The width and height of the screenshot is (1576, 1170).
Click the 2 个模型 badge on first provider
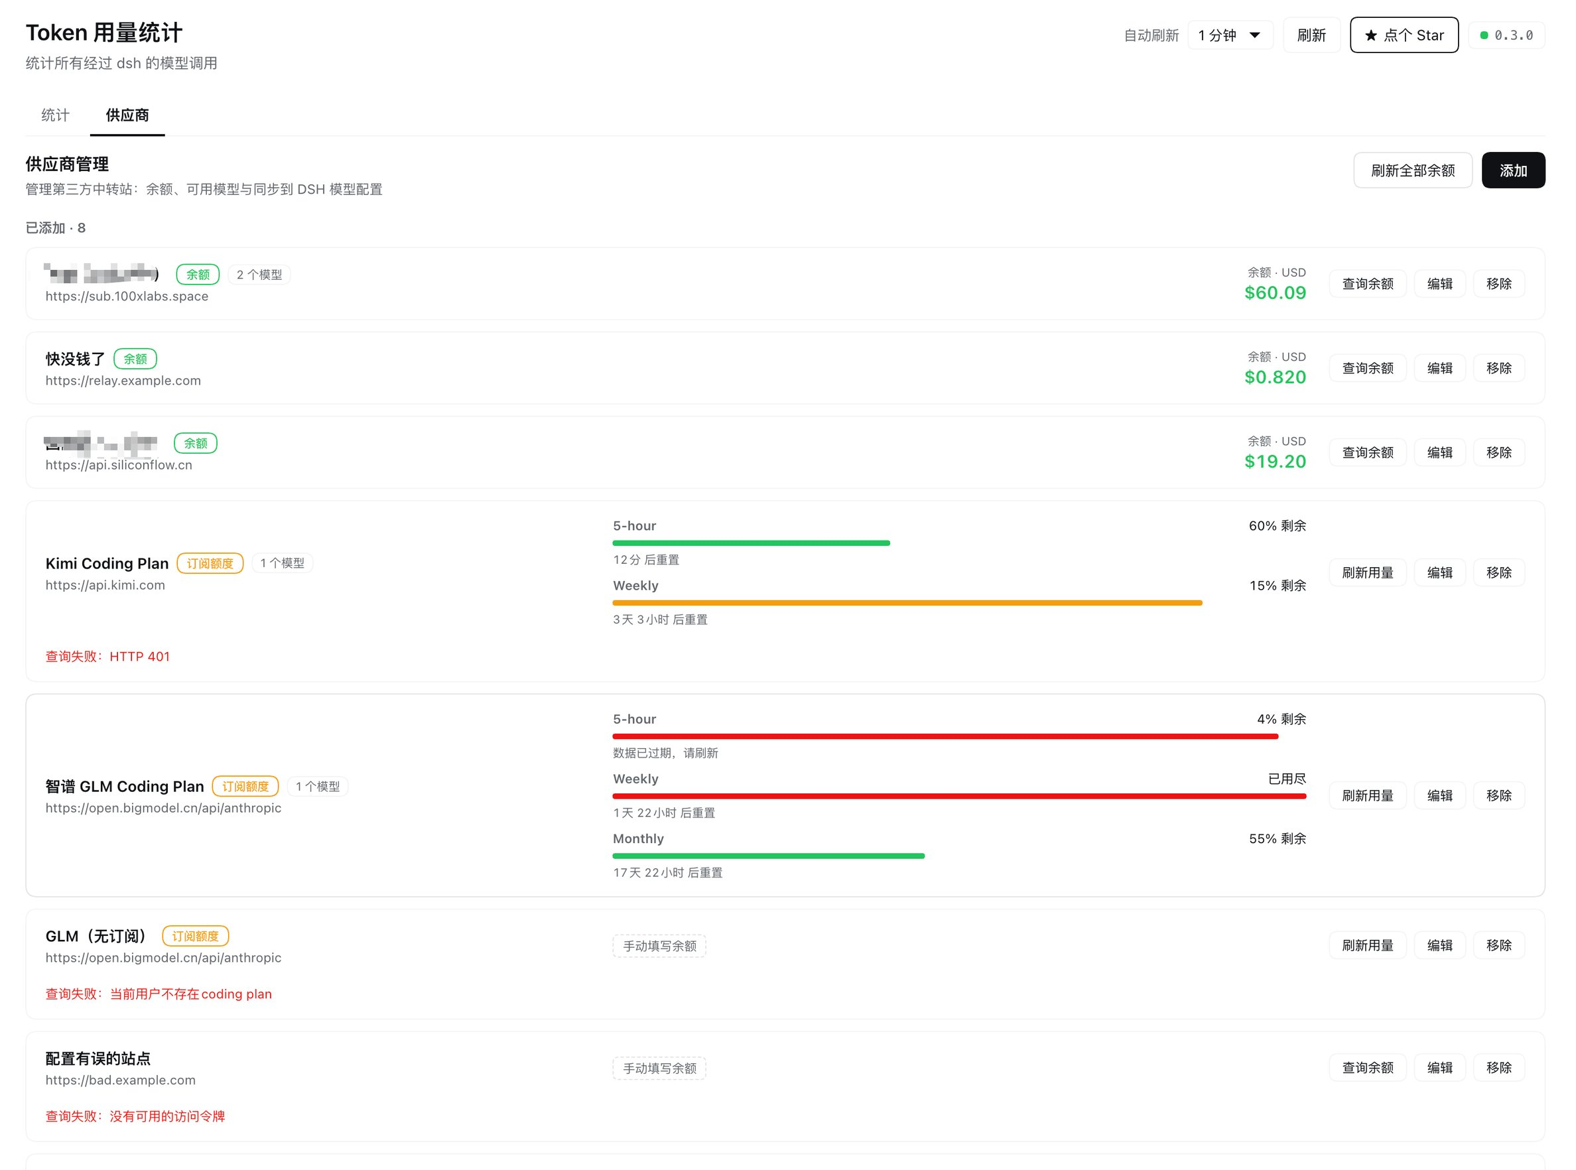coord(259,274)
